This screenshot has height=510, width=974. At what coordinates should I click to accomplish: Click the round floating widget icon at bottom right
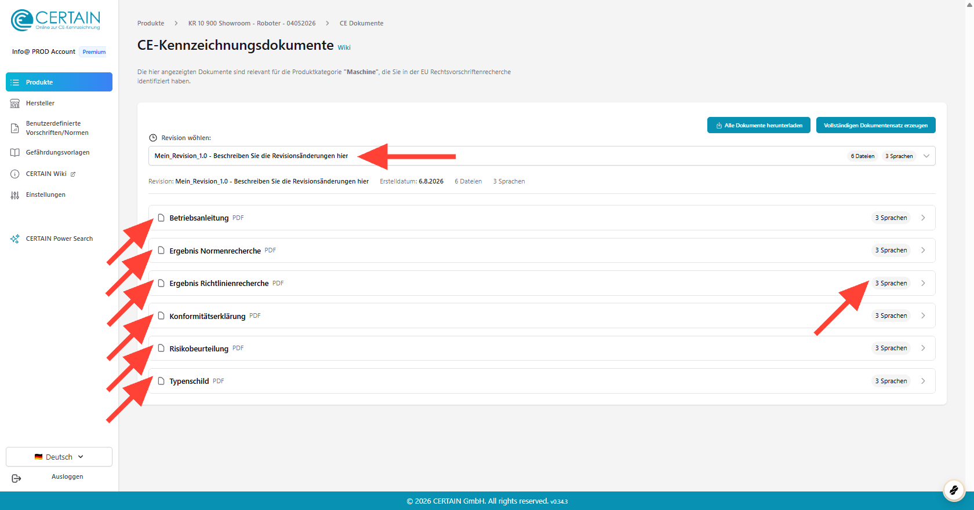click(x=954, y=490)
